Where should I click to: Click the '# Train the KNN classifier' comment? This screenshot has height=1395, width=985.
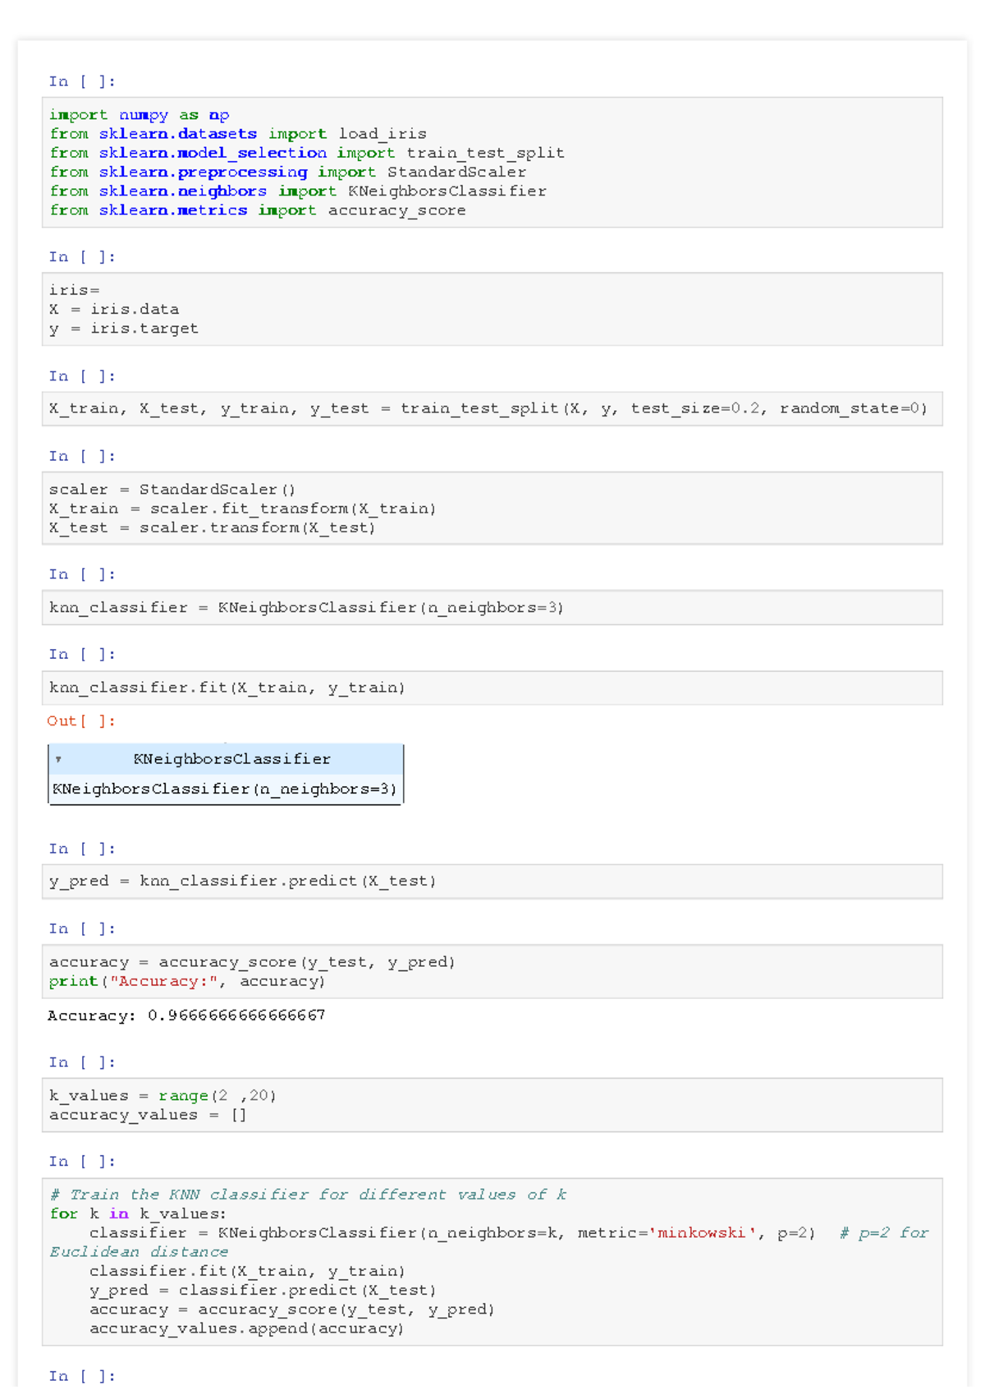(308, 1195)
